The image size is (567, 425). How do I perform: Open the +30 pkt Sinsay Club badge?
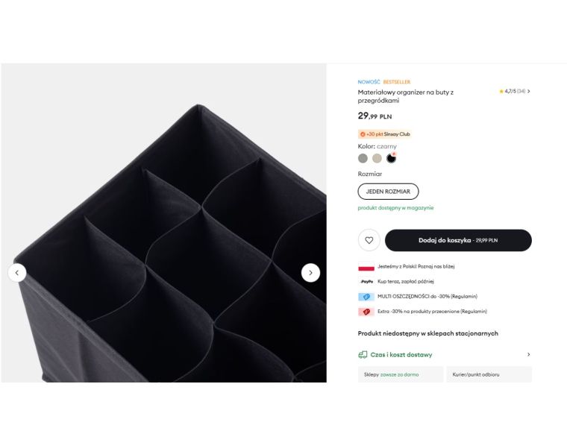pyautogui.click(x=384, y=134)
